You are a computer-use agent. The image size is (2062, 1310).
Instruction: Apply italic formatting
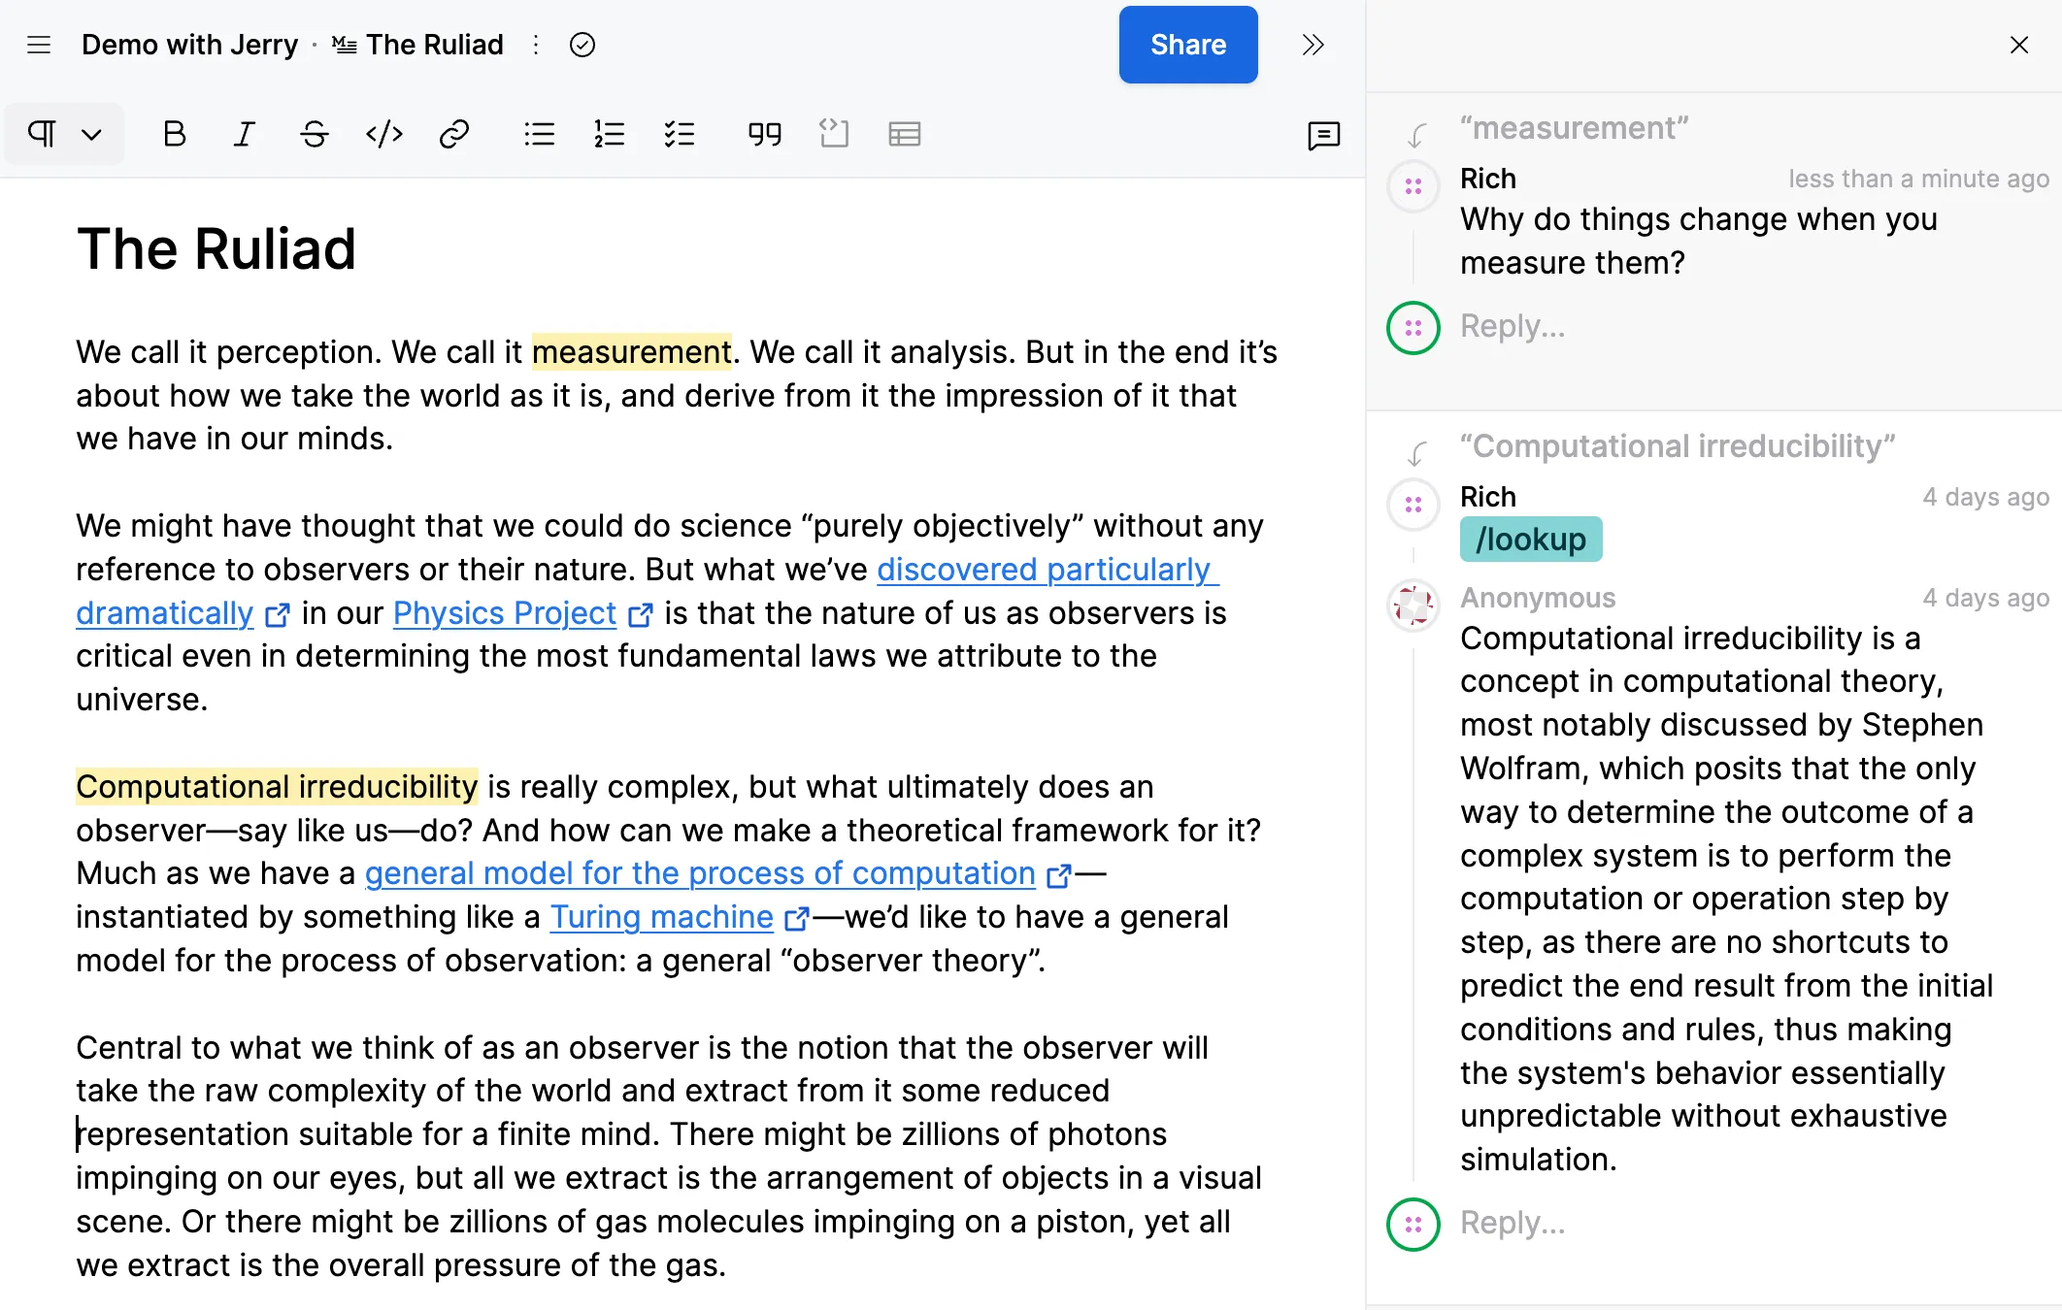(245, 134)
